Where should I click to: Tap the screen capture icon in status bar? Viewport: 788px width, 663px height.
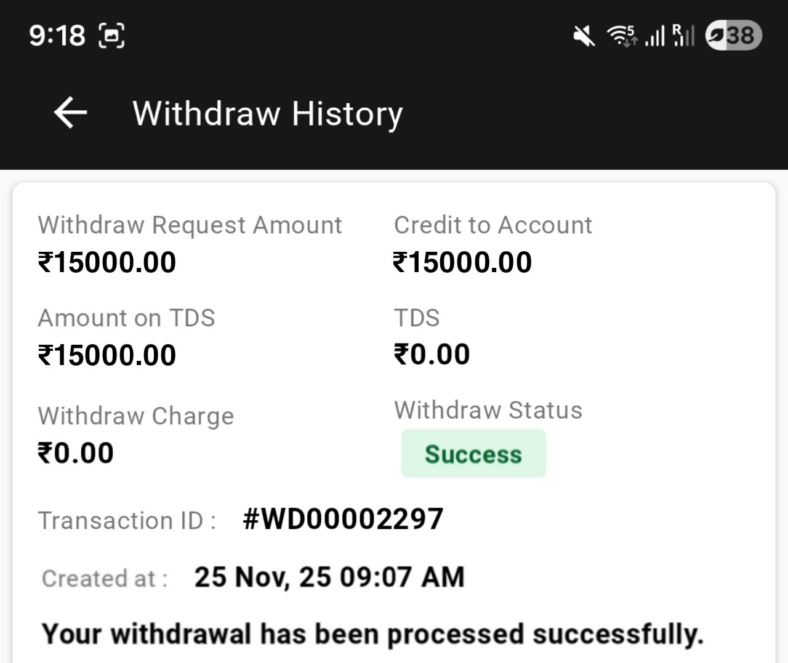[111, 35]
